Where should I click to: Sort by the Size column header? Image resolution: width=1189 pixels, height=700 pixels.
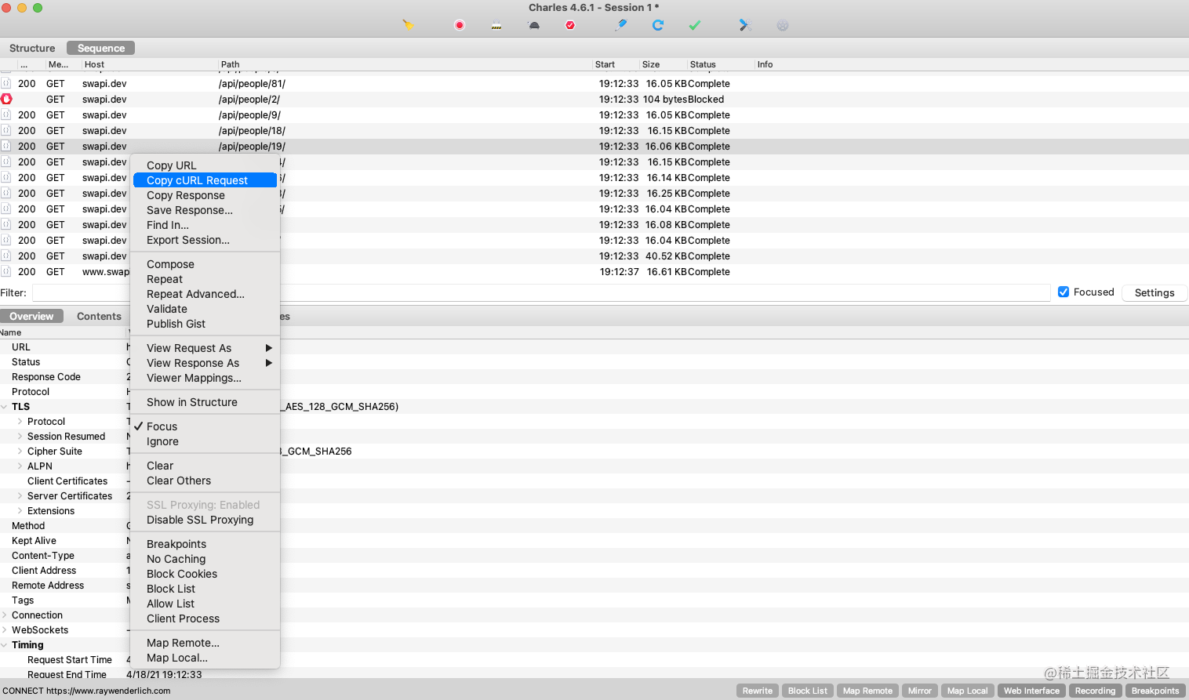(663, 64)
